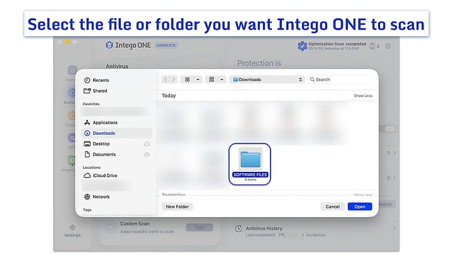
Task: Expand Antivirus History with right chevron
Action: pos(394,228)
